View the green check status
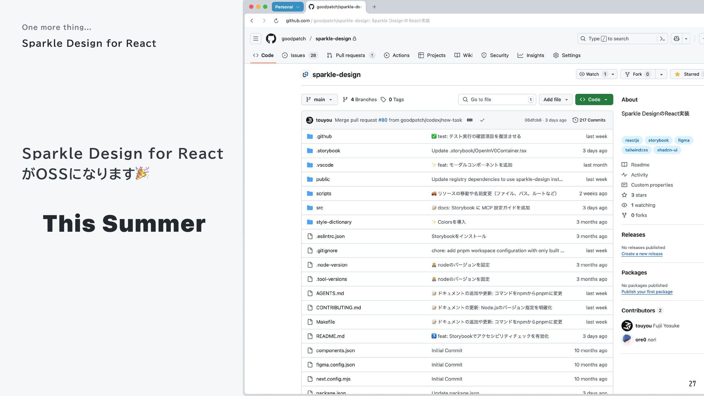704x396 pixels. [x=482, y=120]
